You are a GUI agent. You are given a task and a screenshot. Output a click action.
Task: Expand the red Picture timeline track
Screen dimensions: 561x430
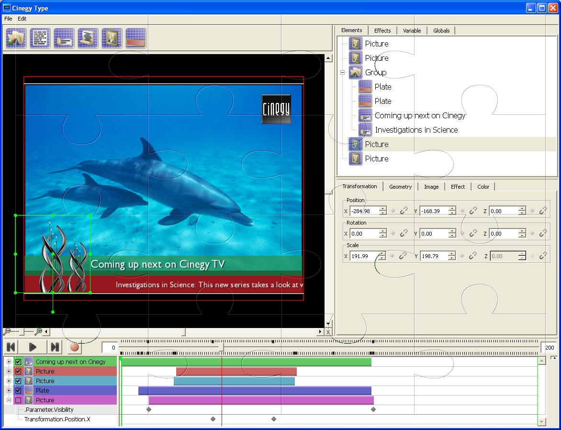tap(9, 371)
